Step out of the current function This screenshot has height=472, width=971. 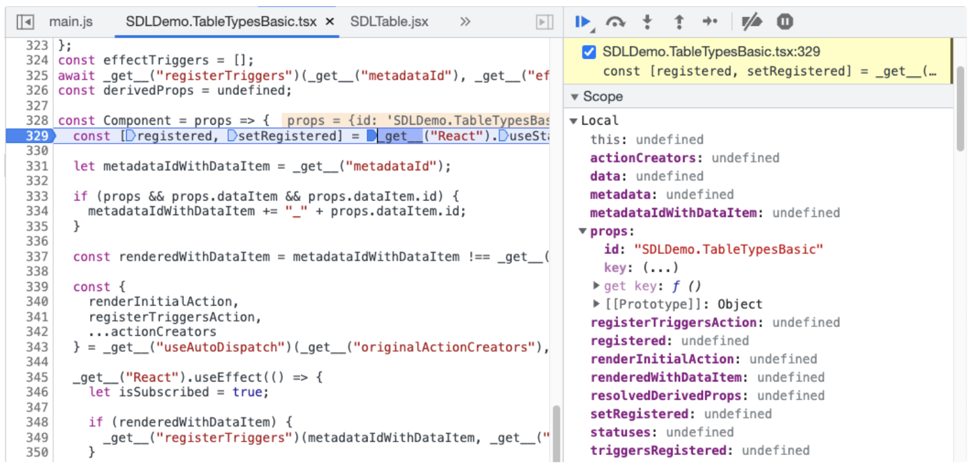click(678, 21)
